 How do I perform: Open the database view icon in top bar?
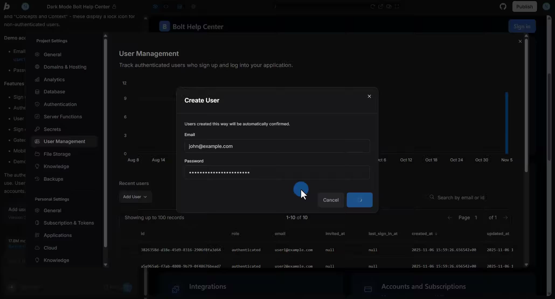click(179, 6)
